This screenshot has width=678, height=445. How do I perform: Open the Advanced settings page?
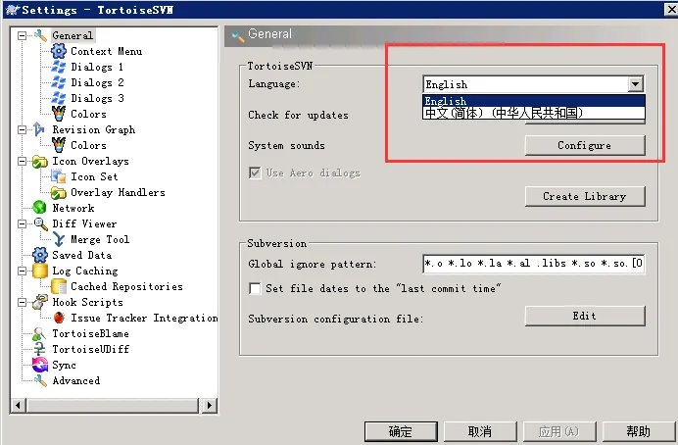pyautogui.click(x=76, y=380)
